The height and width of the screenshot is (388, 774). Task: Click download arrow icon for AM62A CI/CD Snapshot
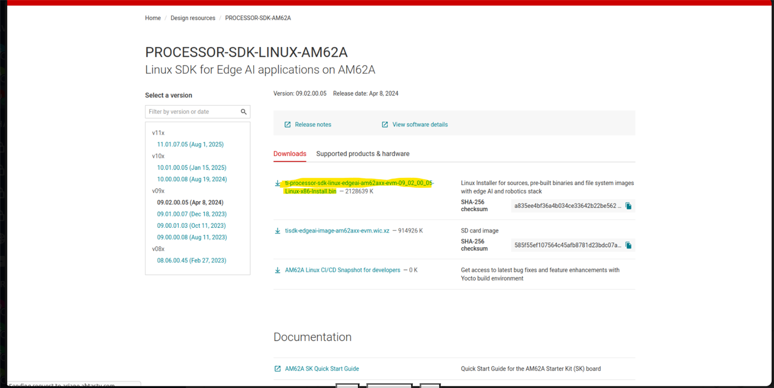point(278,270)
